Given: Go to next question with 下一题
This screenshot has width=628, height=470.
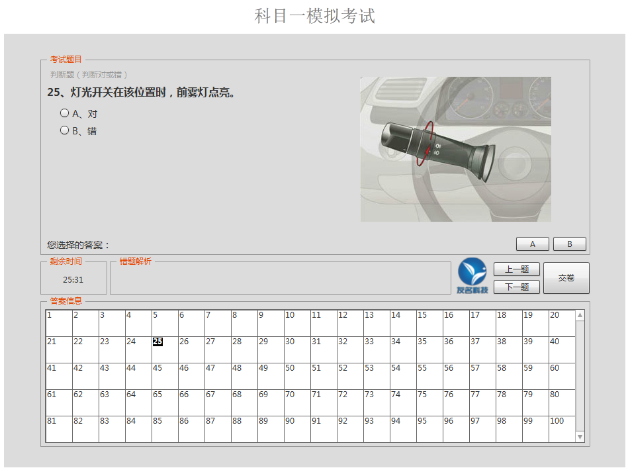Looking at the screenshot, I should click(516, 287).
